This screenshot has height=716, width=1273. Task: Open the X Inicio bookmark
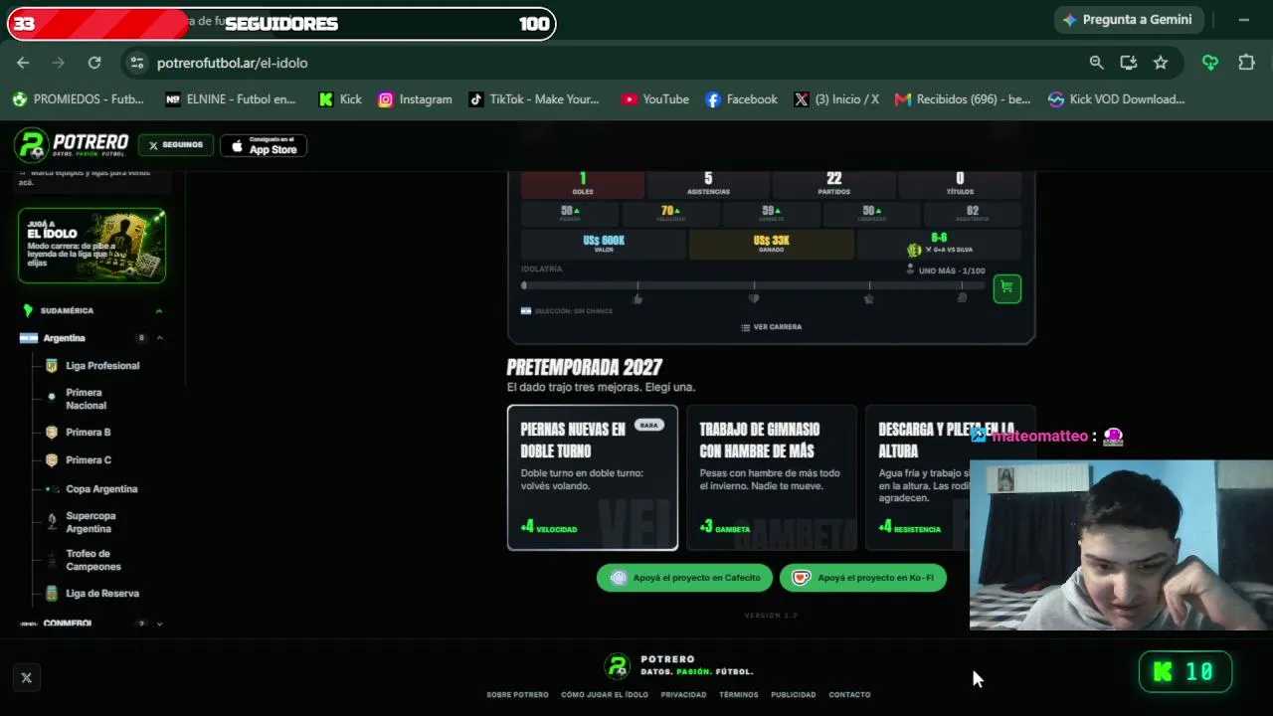[x=836, y=99]
